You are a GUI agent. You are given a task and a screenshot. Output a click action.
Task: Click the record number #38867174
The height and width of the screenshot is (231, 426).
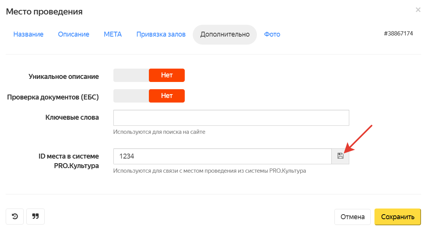(x=399, y=34)
